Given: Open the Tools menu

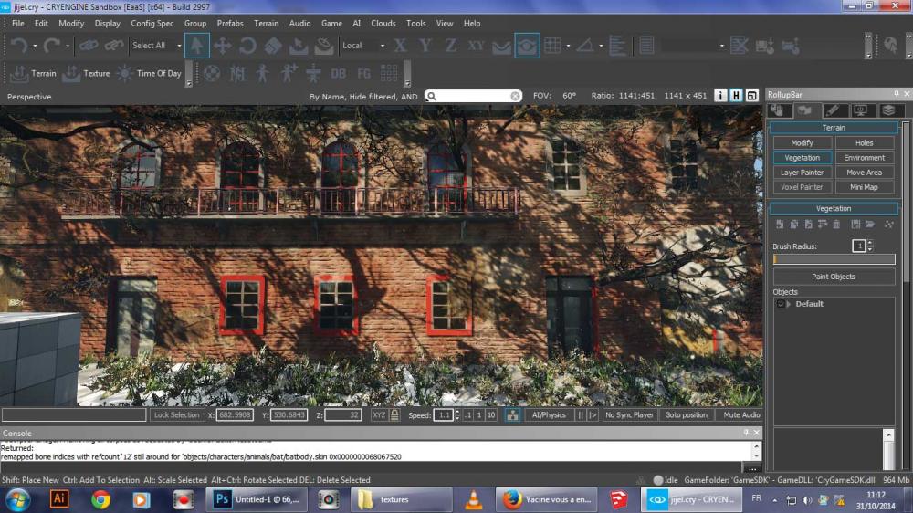Looking at the screenshot, I should point(415,24).
